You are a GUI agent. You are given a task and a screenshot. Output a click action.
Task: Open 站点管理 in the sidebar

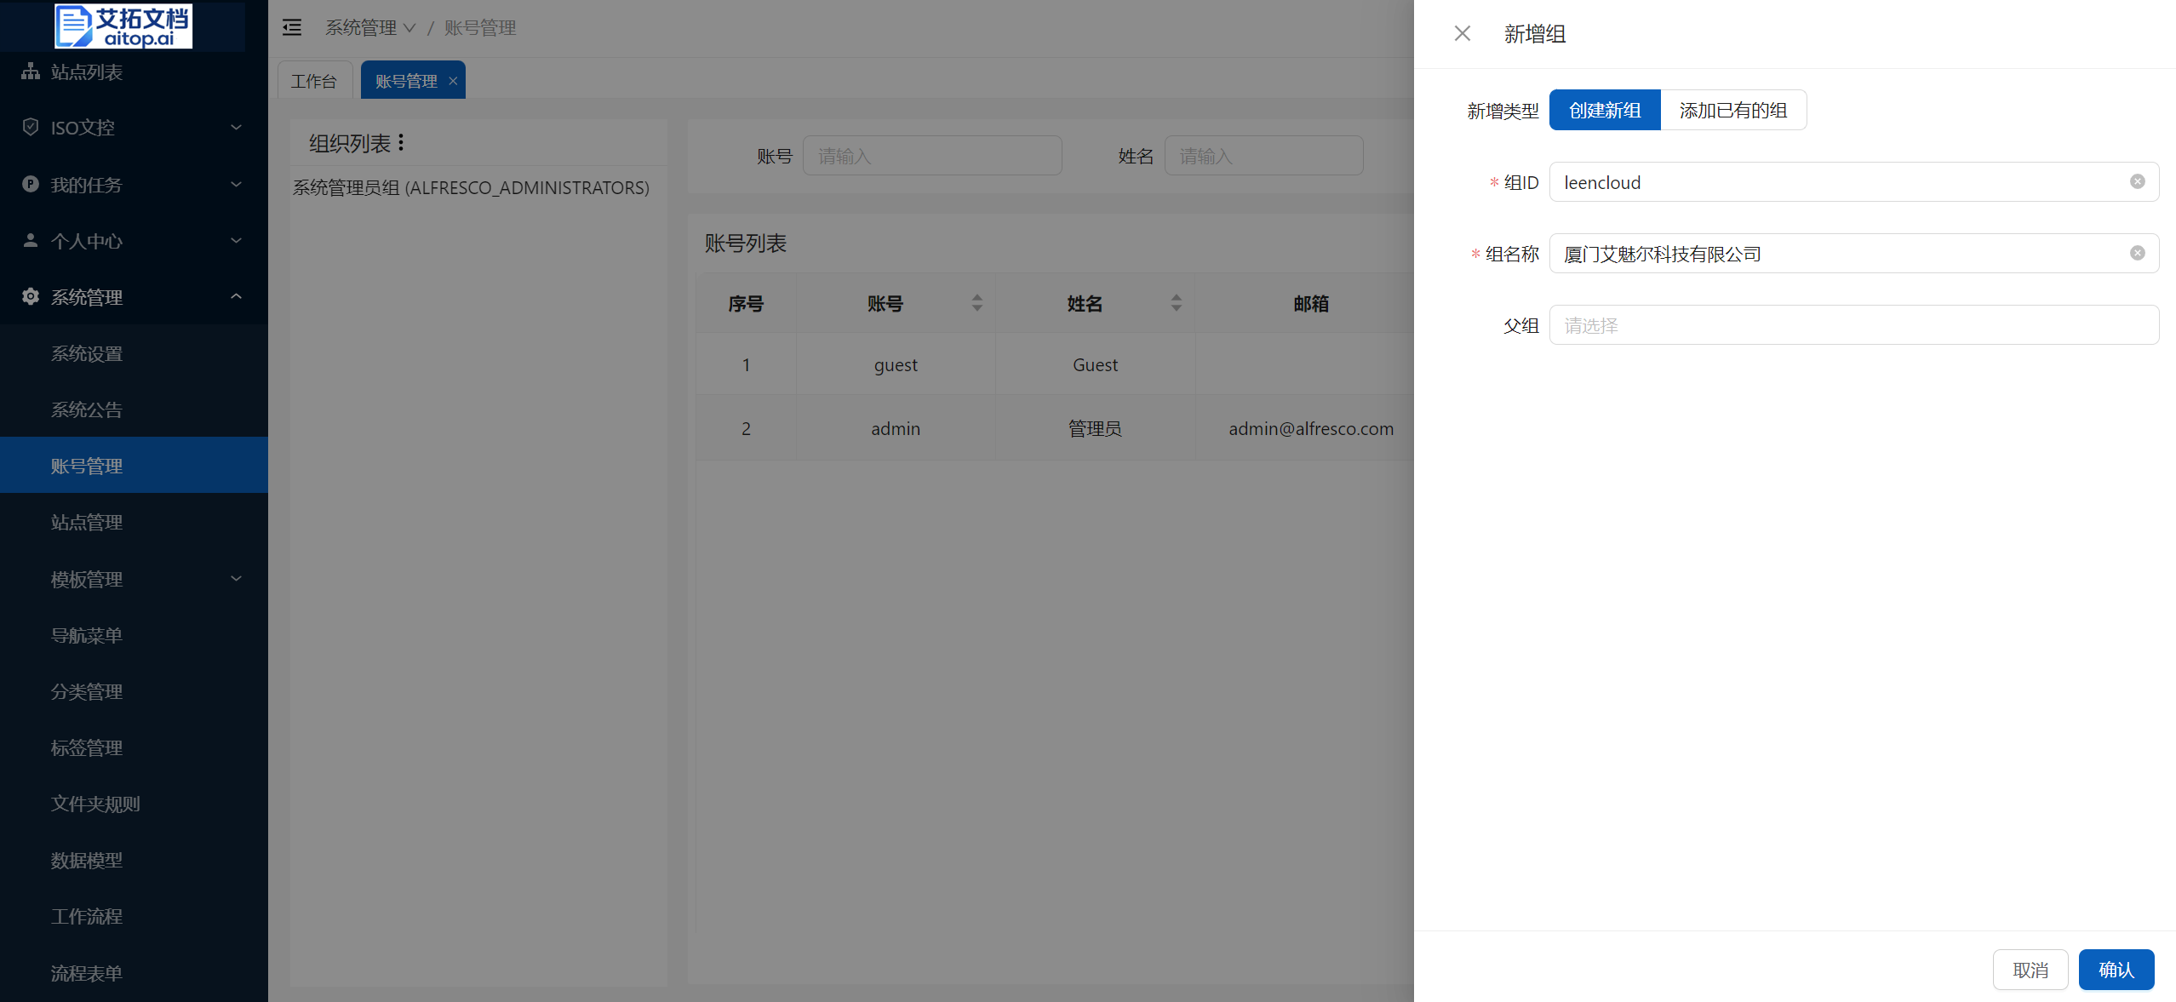point(87,522)
